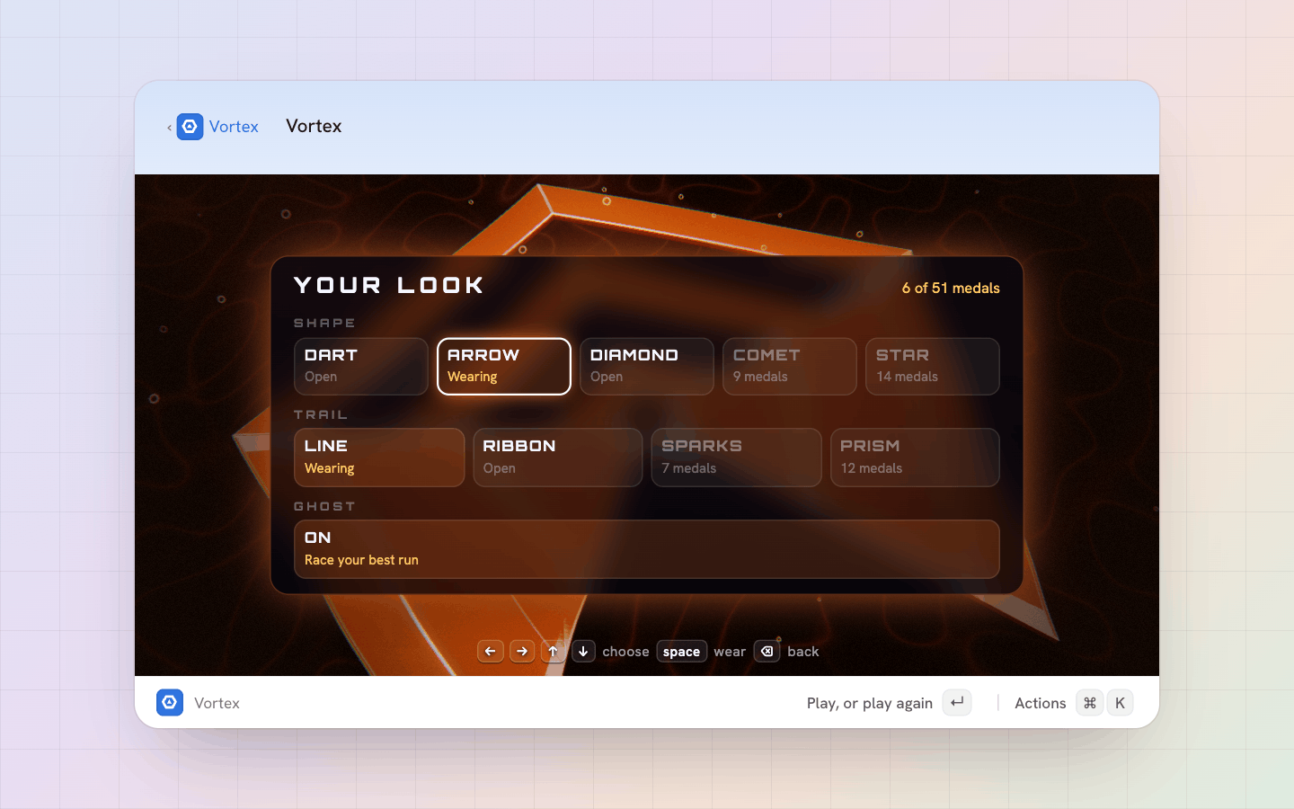Click the 'YOUR LOOK' heading
1294x809 pixels.
389,286
